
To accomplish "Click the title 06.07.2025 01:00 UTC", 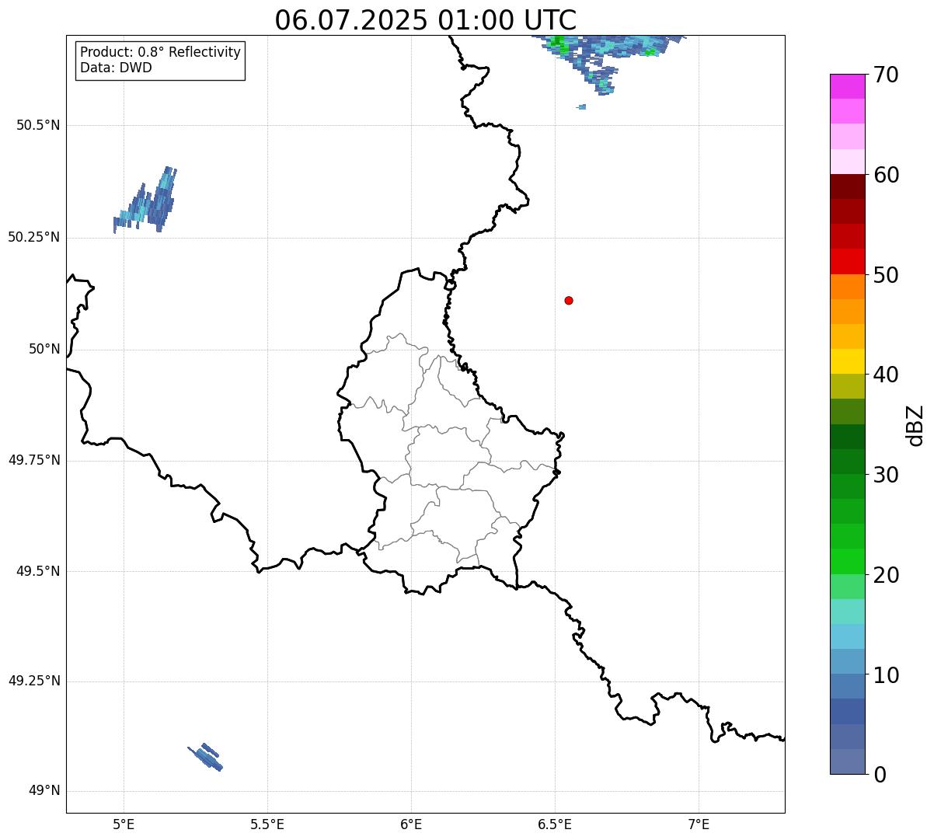I will 426,20.
